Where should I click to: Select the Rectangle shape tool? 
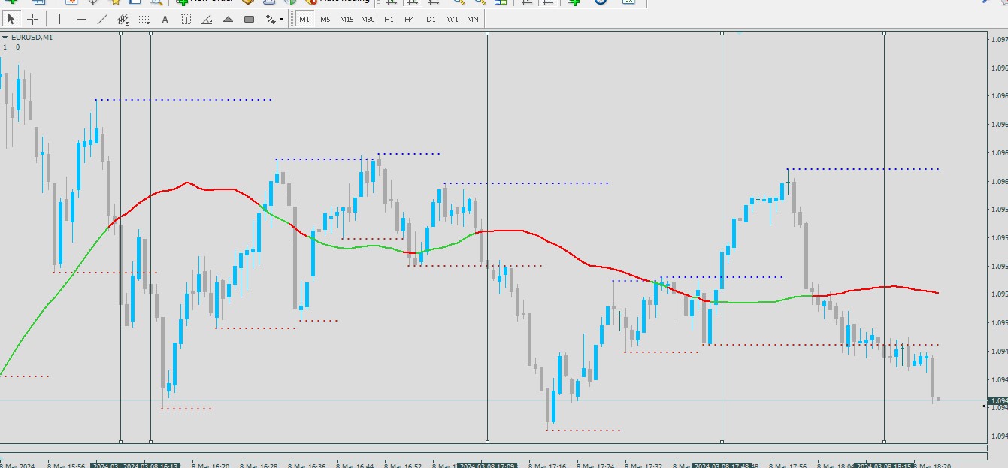pos(250,19)
